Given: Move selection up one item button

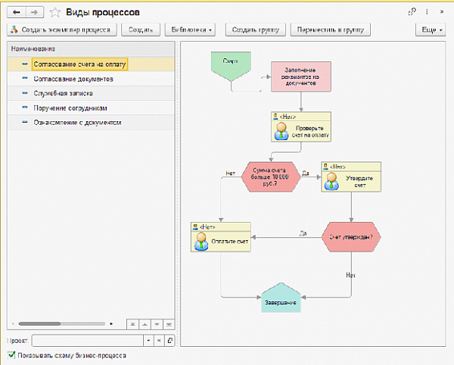Looking at the screenshot, I should pos(145,324).
